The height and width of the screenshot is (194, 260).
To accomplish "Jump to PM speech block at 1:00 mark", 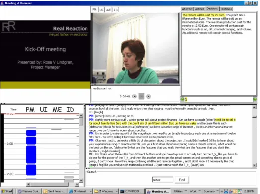I will click(31, 141).
